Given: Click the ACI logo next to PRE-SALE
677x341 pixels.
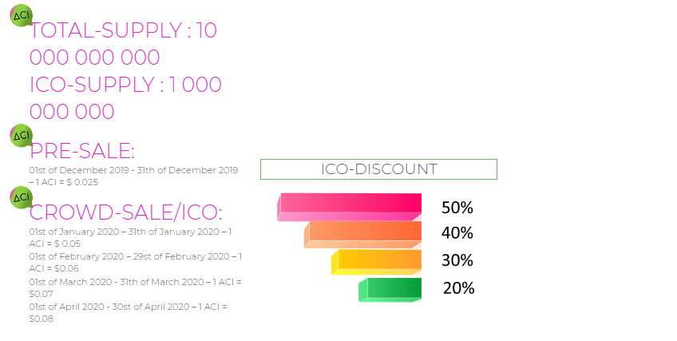Looking at the screenshot, I should click(21, 135).
